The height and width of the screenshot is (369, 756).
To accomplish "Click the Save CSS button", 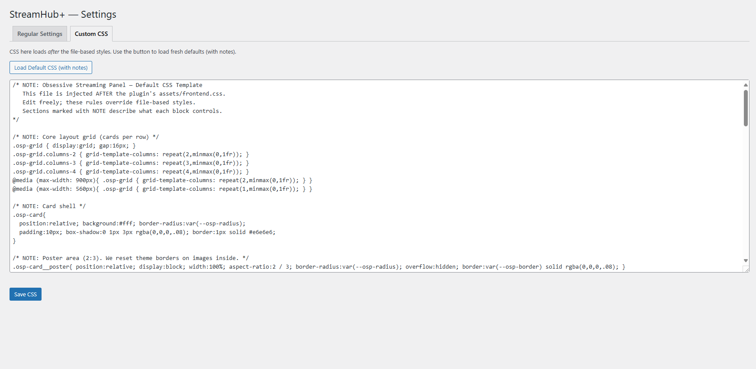I will tap(26, 294).
